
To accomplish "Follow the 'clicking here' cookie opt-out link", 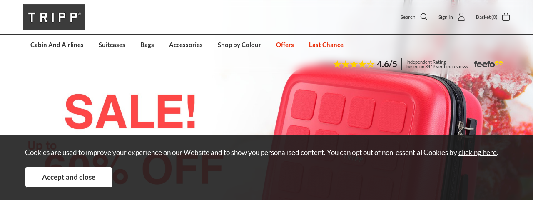I will pyautogui.click(x=478, y=152).
